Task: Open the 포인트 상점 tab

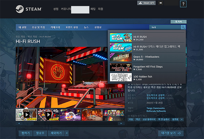Action: 72,27
